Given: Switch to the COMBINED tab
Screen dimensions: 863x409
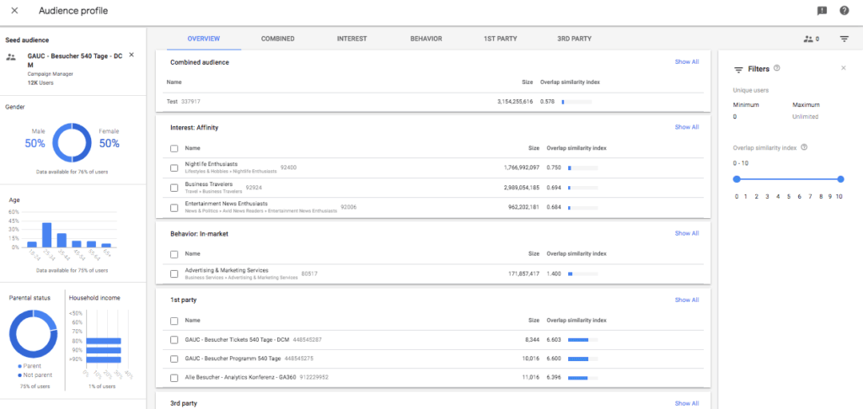Looking at the screenshot, I should [277, 39].
